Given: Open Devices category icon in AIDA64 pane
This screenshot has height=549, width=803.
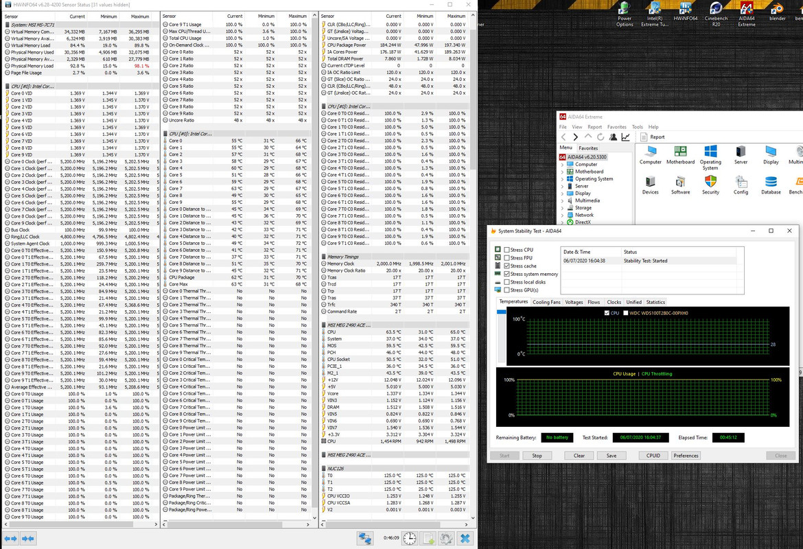Looking at the screenshot, I should [651, 185].
